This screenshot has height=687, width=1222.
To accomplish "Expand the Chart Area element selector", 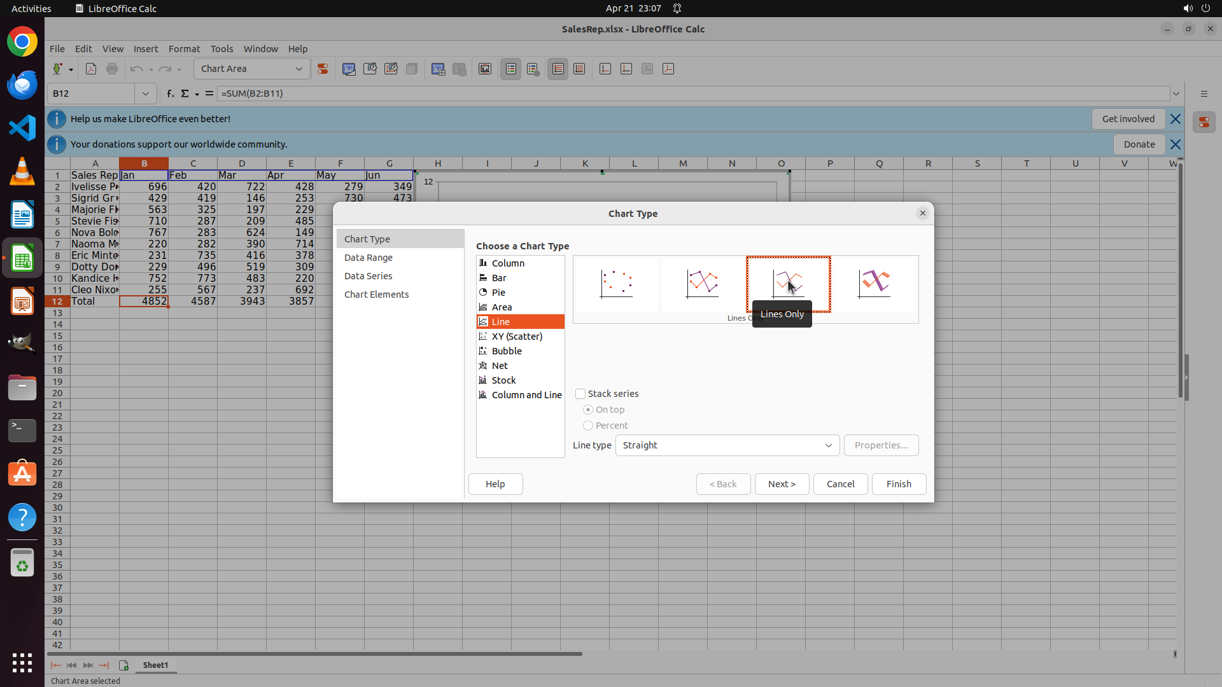I will 298,69.
